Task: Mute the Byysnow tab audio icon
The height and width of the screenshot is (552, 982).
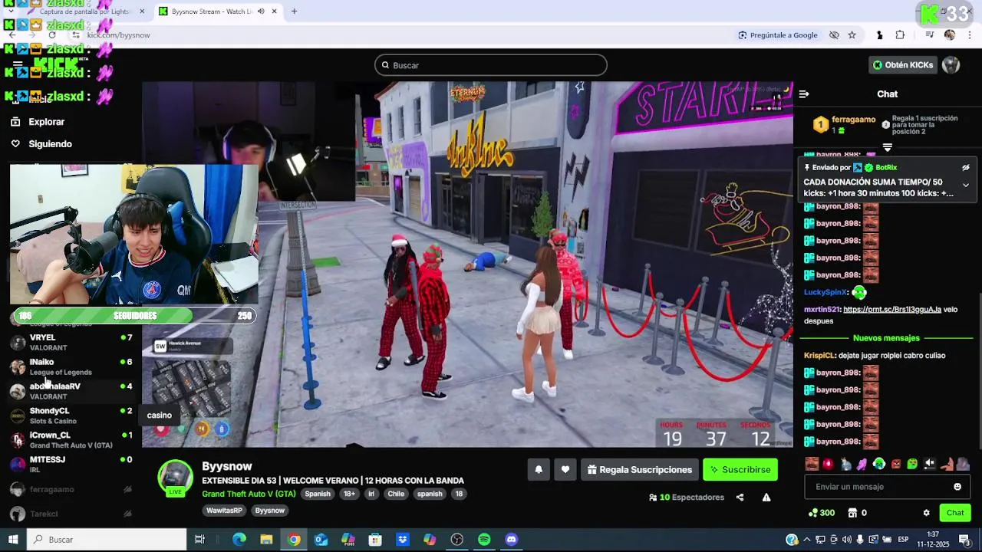Action: coord(261,11)
